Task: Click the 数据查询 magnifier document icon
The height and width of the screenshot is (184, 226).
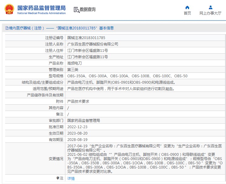Action: pos(76,10)
